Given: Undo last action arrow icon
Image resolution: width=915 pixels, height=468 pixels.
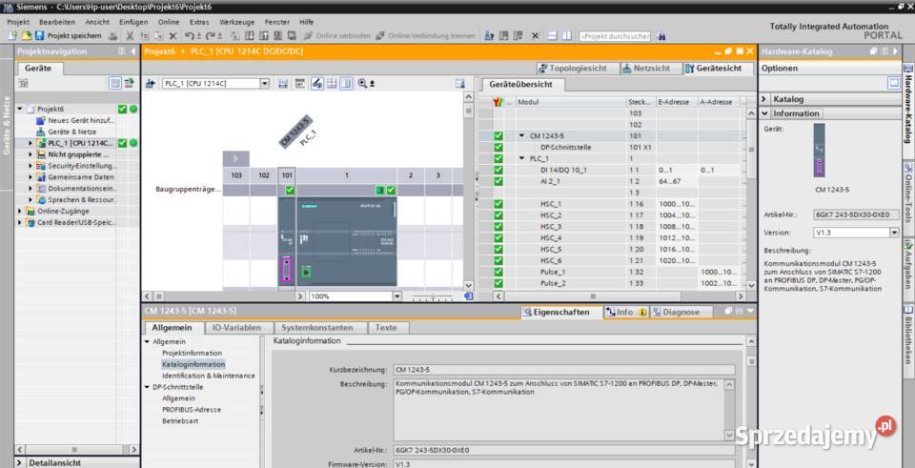Looking at the screenshot, I should [x=190, y=35].
